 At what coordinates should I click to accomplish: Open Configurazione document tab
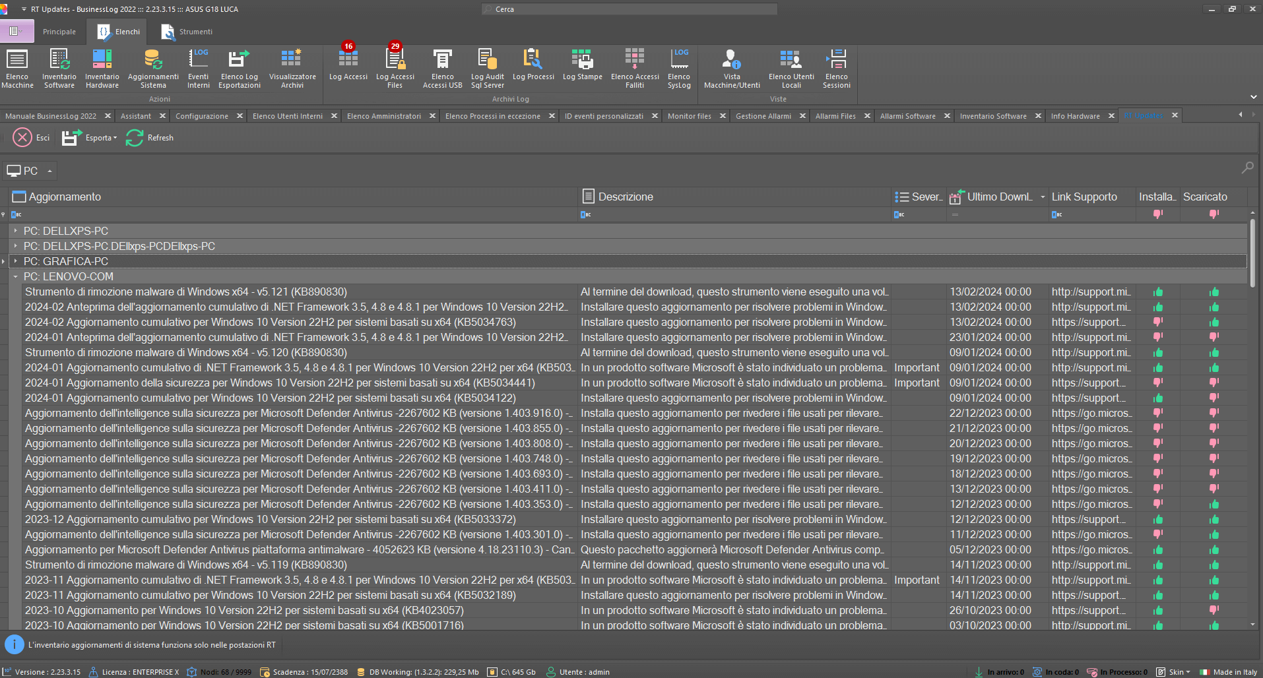pos(202,116)
